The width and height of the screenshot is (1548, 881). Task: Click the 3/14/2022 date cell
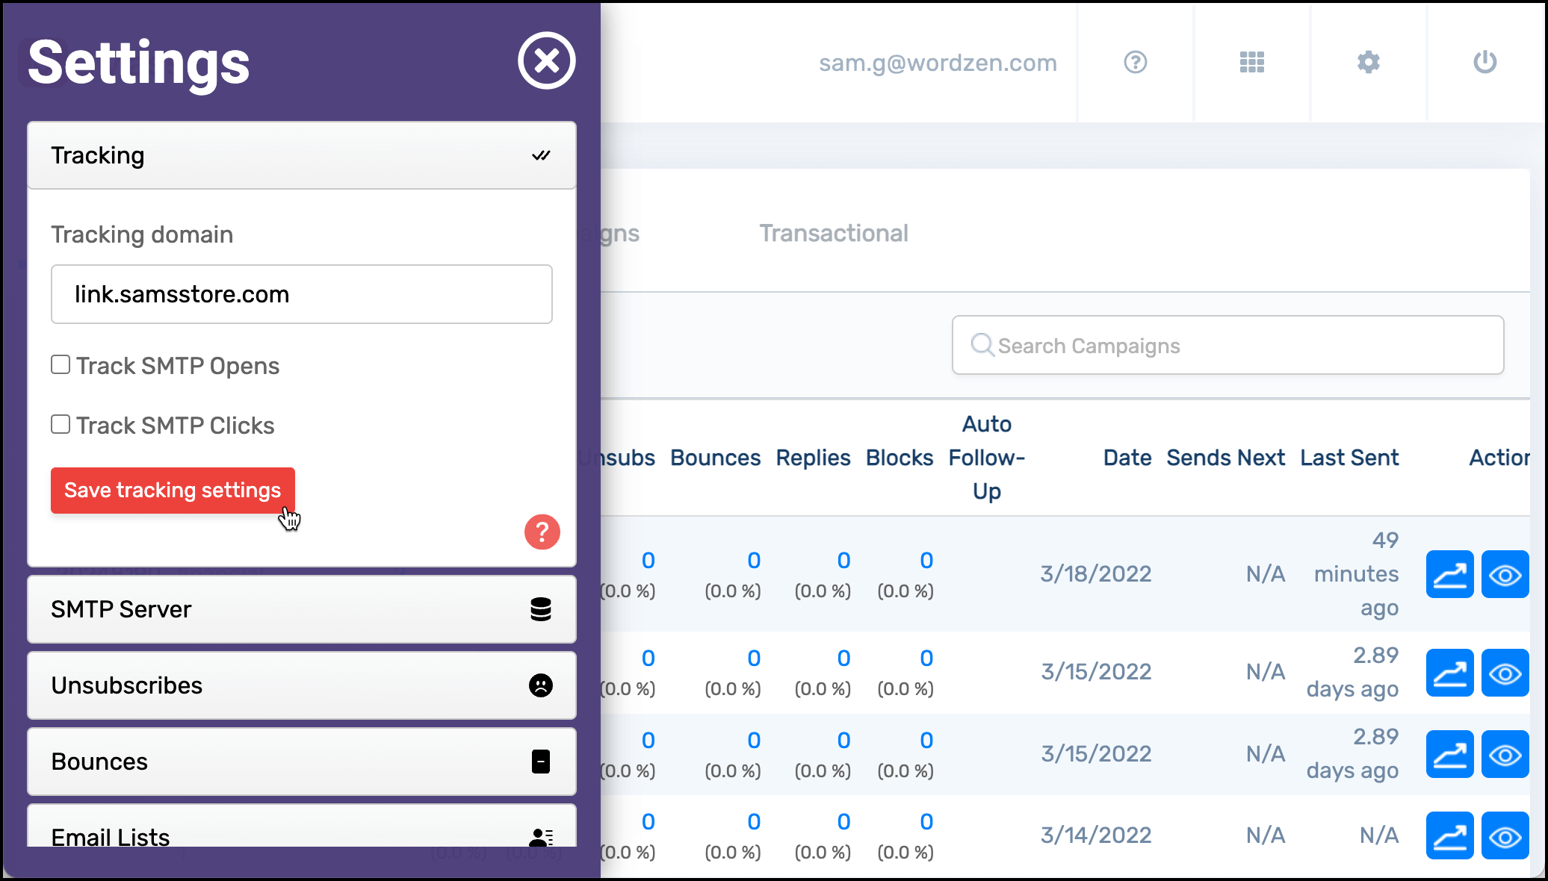1096,835
